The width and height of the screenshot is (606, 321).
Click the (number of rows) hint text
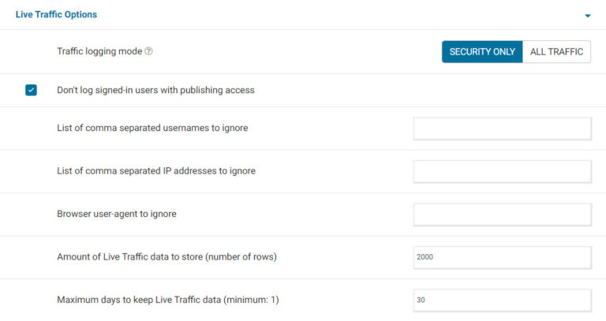point(237,256)
